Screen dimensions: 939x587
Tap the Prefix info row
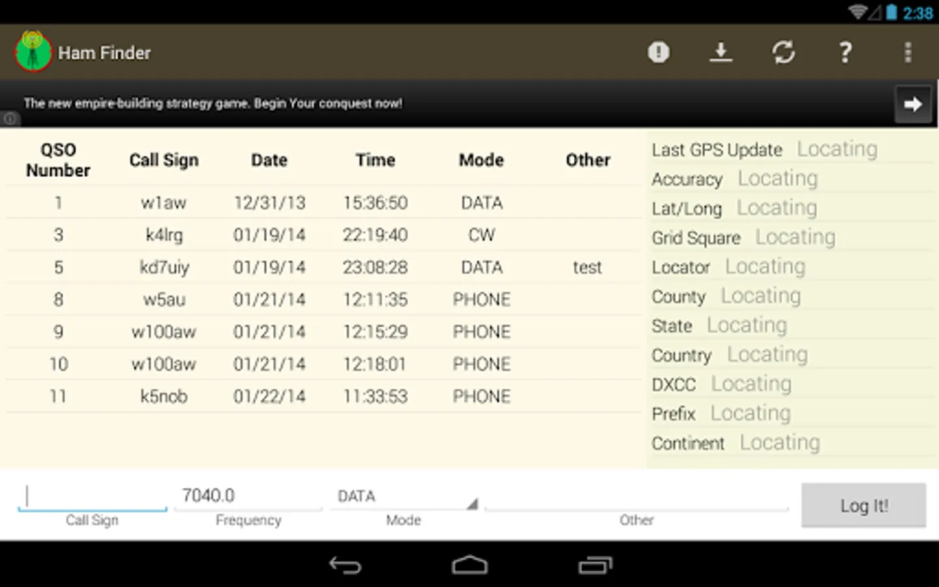(x=792, y=414)
